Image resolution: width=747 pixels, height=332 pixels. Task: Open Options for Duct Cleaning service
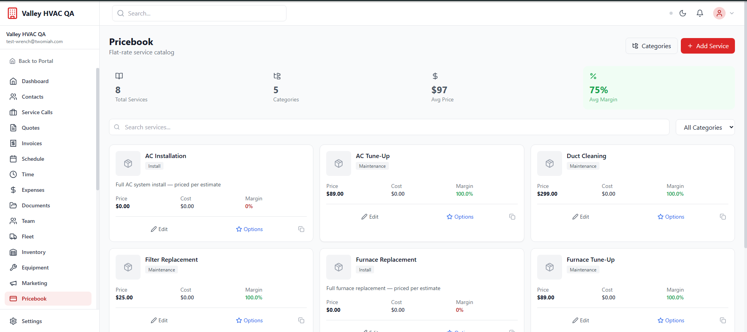(671, 217)
